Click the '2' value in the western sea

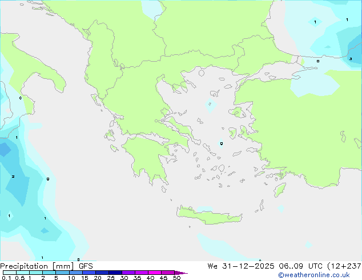click(x=13, y=177)
